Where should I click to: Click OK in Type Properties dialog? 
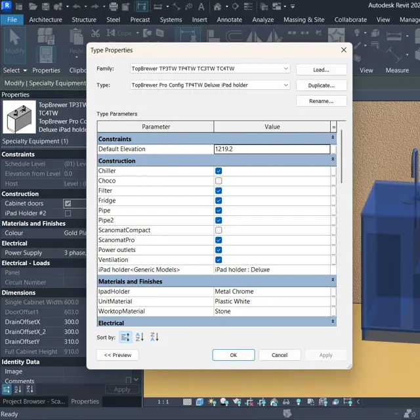pyautogui.click(x=234, y=355)
